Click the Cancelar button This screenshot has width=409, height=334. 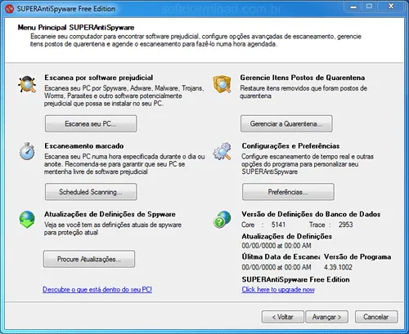(x=376, y=317)
